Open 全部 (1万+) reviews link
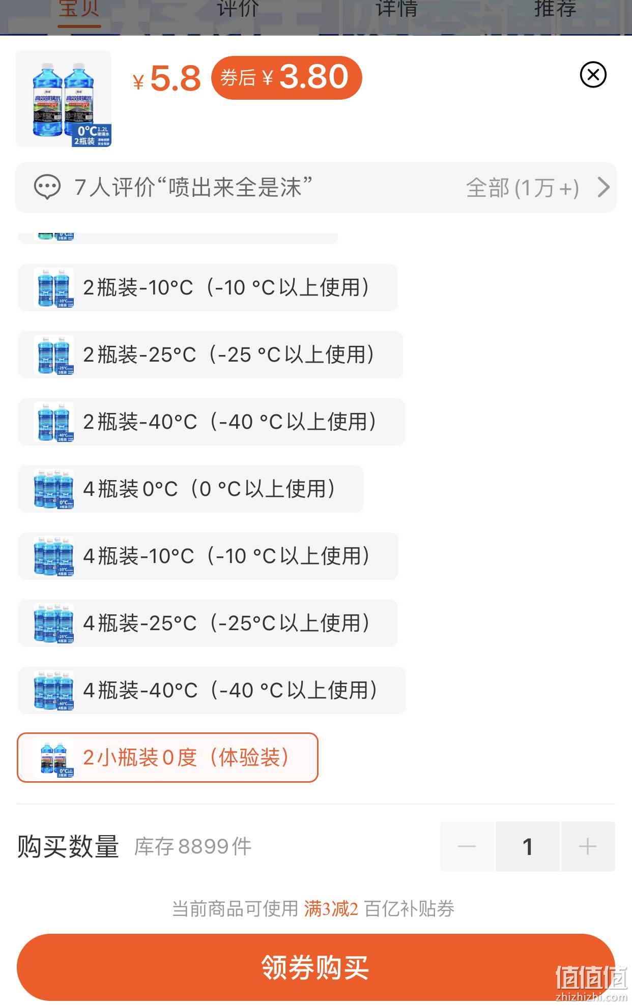Screen dimensions: 632x1006 [523, 188]
